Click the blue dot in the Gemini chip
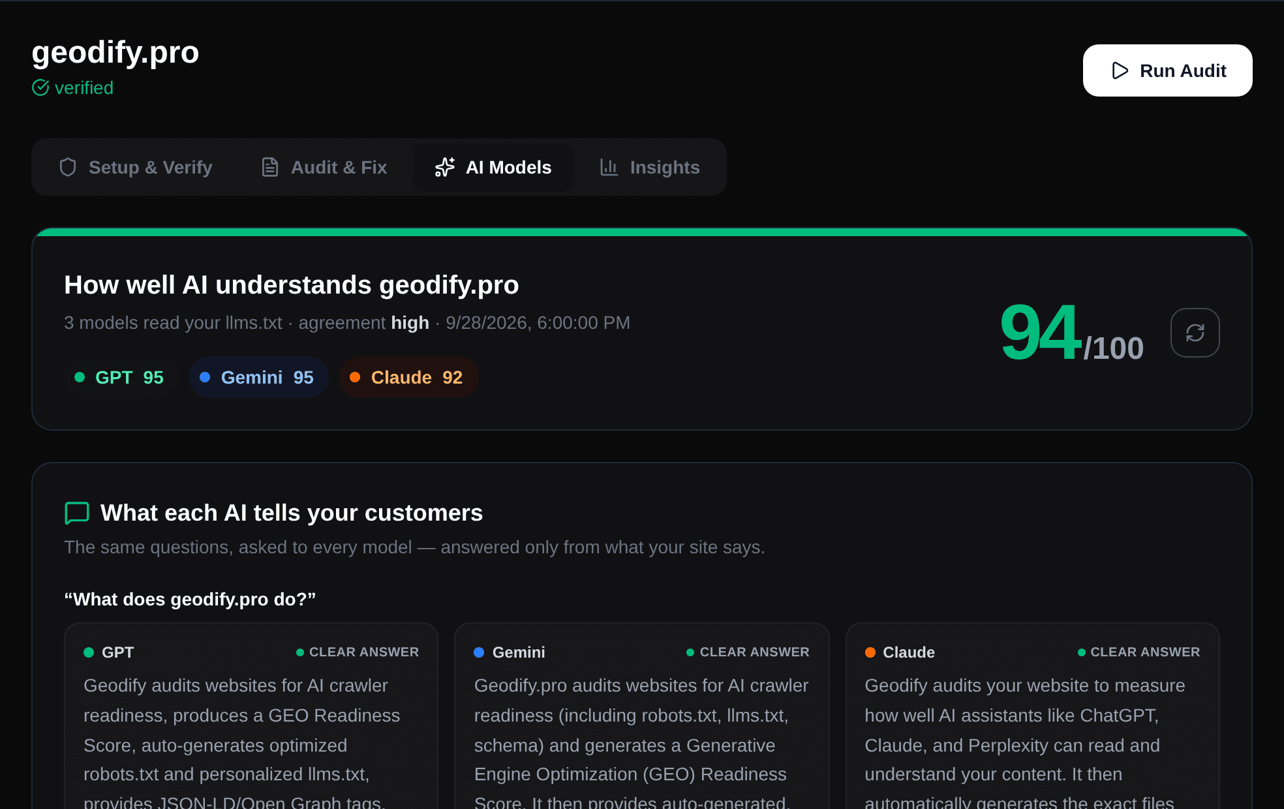Viewport: 1284px width, 809px height. 205,377
